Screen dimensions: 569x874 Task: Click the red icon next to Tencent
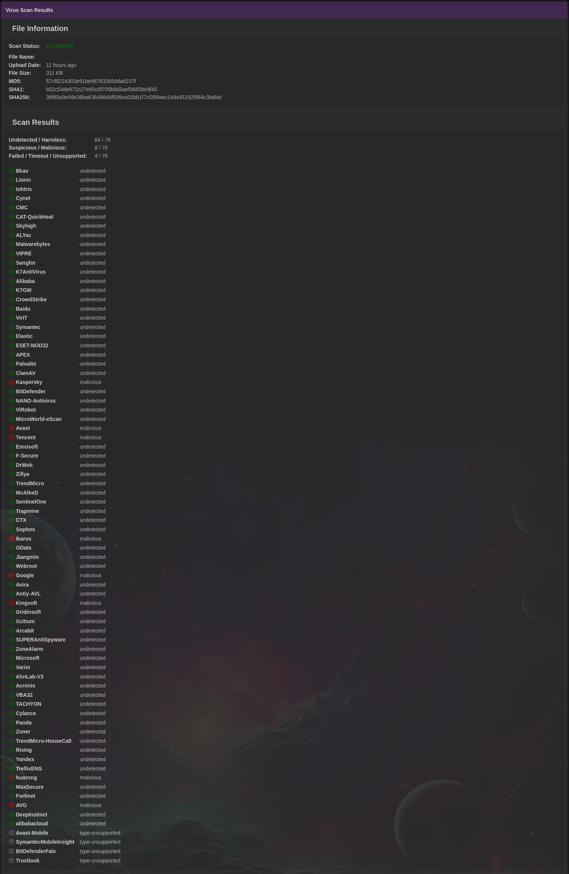11,437
